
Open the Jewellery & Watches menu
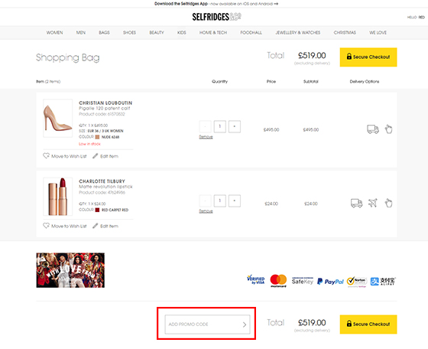298,32
